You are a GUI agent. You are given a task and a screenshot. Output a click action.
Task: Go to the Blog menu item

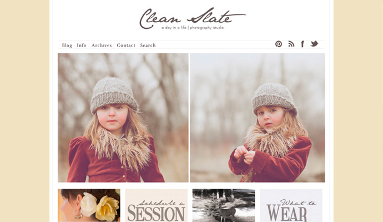[x=67, y=46]
